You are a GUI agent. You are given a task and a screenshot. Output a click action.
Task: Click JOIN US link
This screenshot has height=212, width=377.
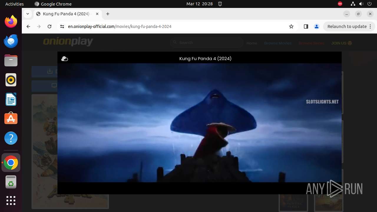point(342,43)
